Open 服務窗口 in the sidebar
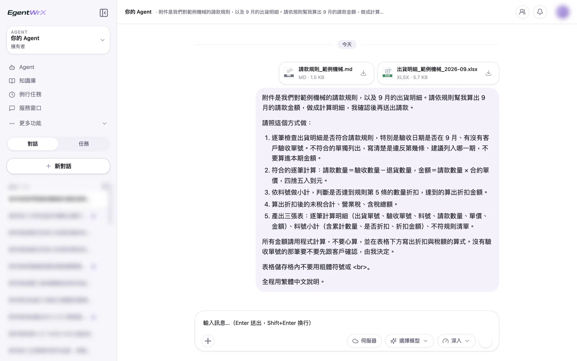This screenshot has height=361, width=577. click(58, 108)
